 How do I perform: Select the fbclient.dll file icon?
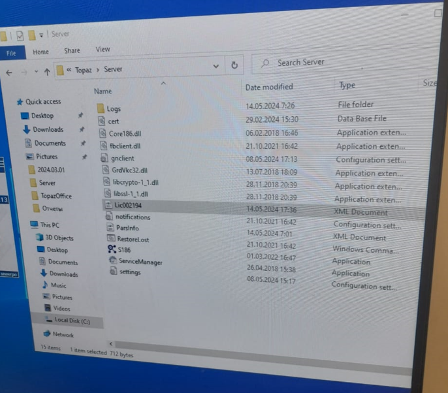103,146
